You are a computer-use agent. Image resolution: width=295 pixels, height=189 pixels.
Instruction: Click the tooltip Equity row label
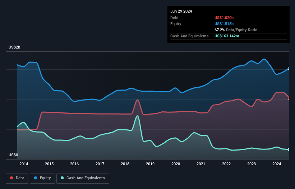(176, 24)
